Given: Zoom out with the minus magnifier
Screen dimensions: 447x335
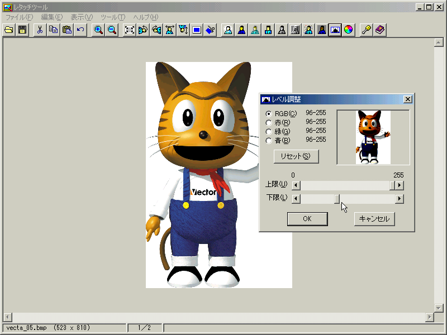Looking at the screenshot, I should [112, 30].
